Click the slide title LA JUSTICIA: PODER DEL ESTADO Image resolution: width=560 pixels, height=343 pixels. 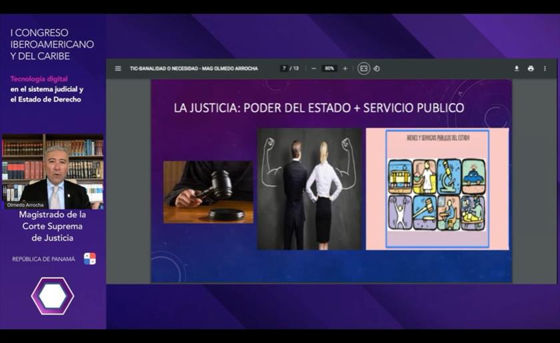click(x=319, y=108)
